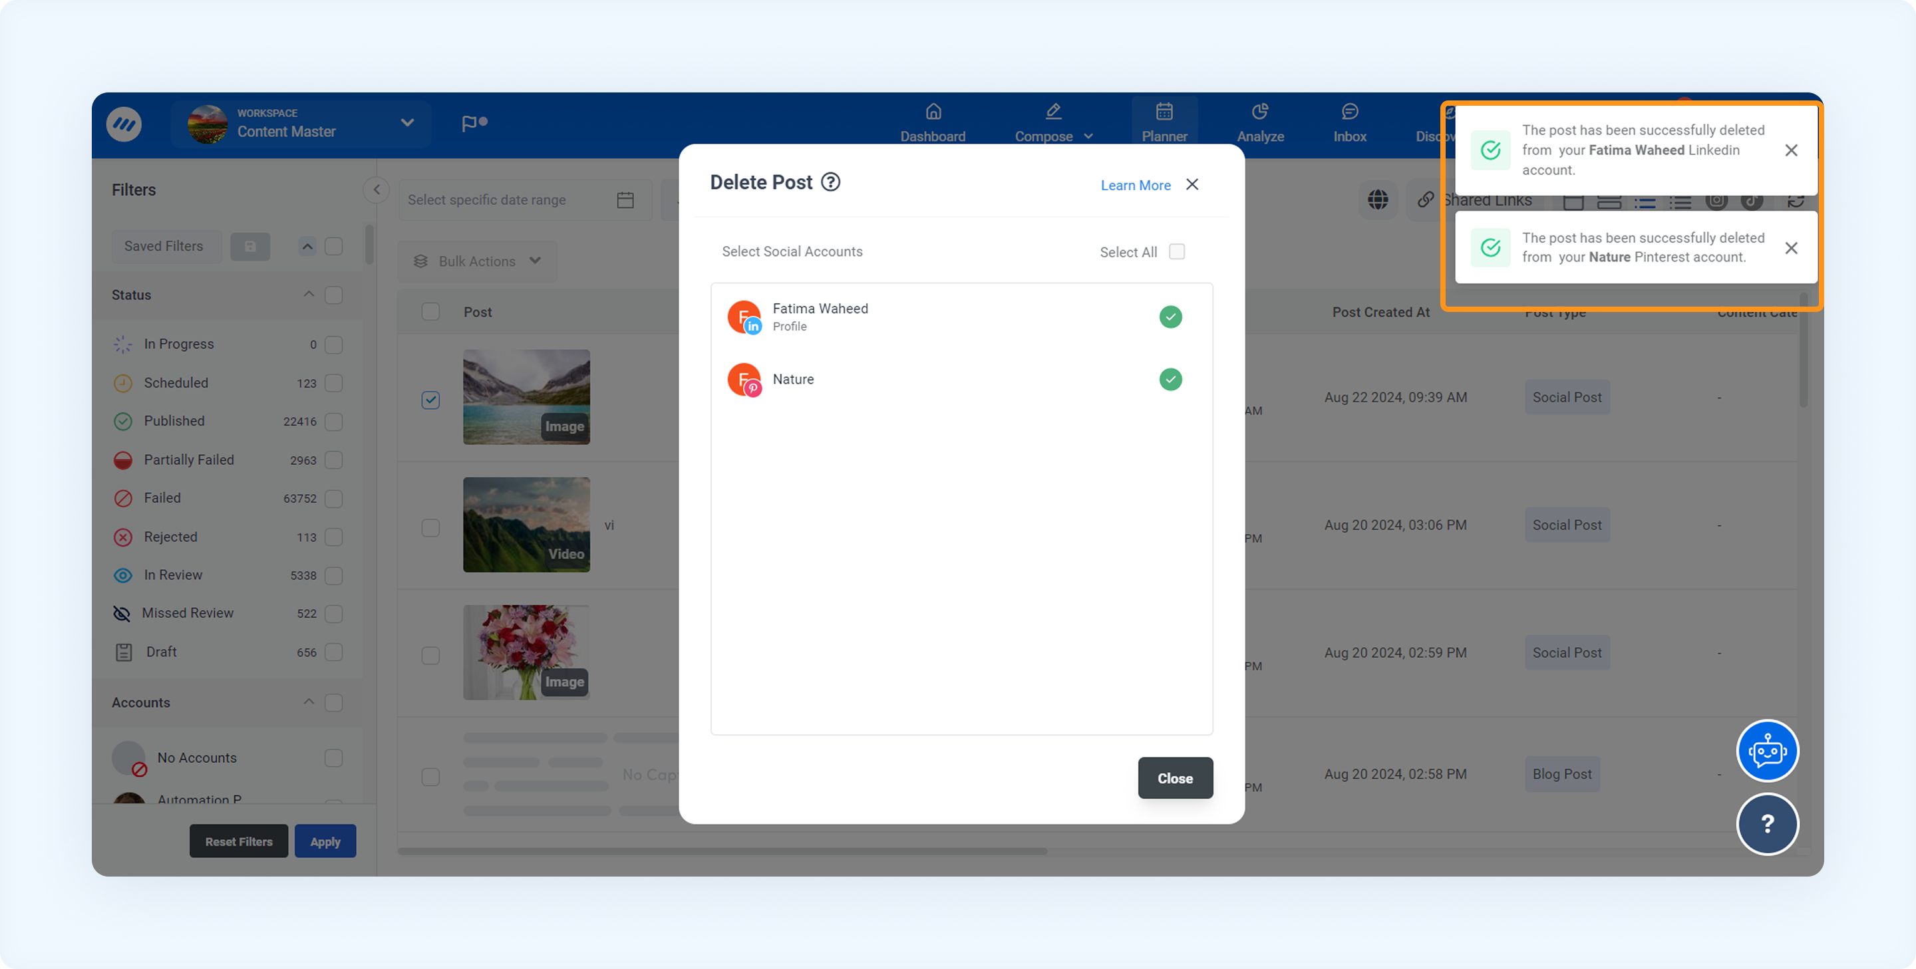Click green check mark for Nature account
This screenshot has height=969, width=1916.
pyautogui.click(x=1171, y=379)
